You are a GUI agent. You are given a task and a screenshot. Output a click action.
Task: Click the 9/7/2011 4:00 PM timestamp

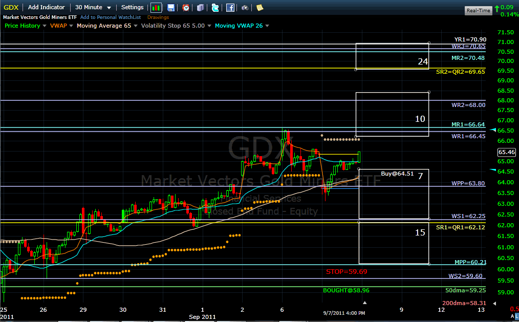coord(344,313)
